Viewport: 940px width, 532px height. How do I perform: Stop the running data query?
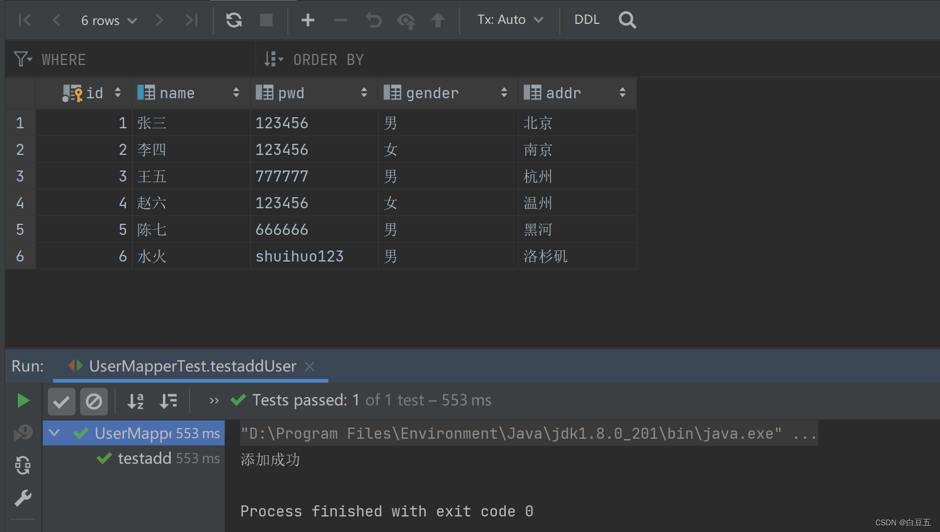click(x=266, y=21)
